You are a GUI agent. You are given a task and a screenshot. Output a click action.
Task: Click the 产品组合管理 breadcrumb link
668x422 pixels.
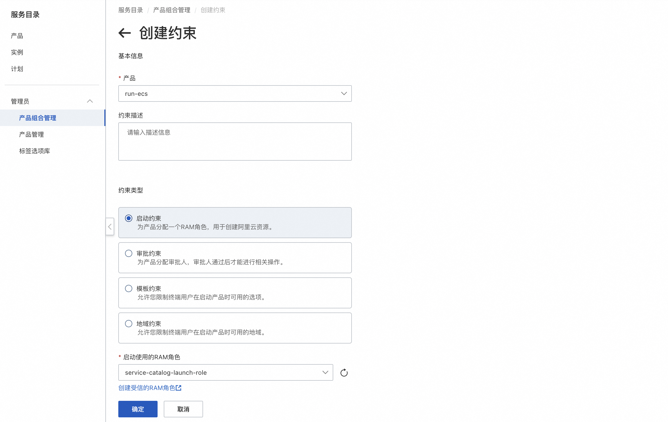tap(172, 10)
